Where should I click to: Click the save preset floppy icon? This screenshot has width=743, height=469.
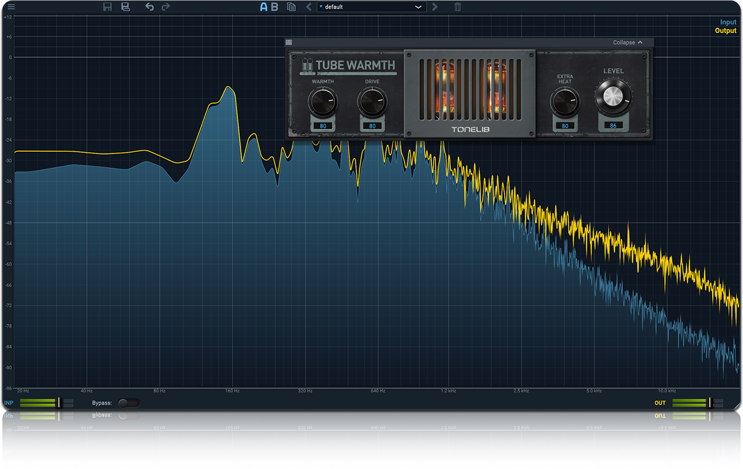click(107, 7)
